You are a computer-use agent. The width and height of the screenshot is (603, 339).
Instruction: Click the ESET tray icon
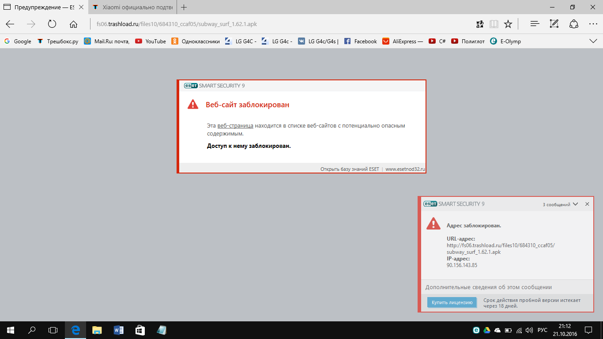coord(476,330)
